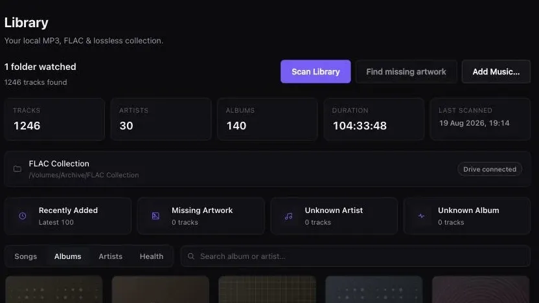Image resolution: width=539 pixels, height=303 pixels.
Task: Select the Albums tab
Action: 68,256
